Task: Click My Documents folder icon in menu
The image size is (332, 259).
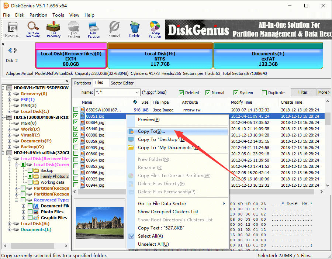Action: [x=131, y=148]
